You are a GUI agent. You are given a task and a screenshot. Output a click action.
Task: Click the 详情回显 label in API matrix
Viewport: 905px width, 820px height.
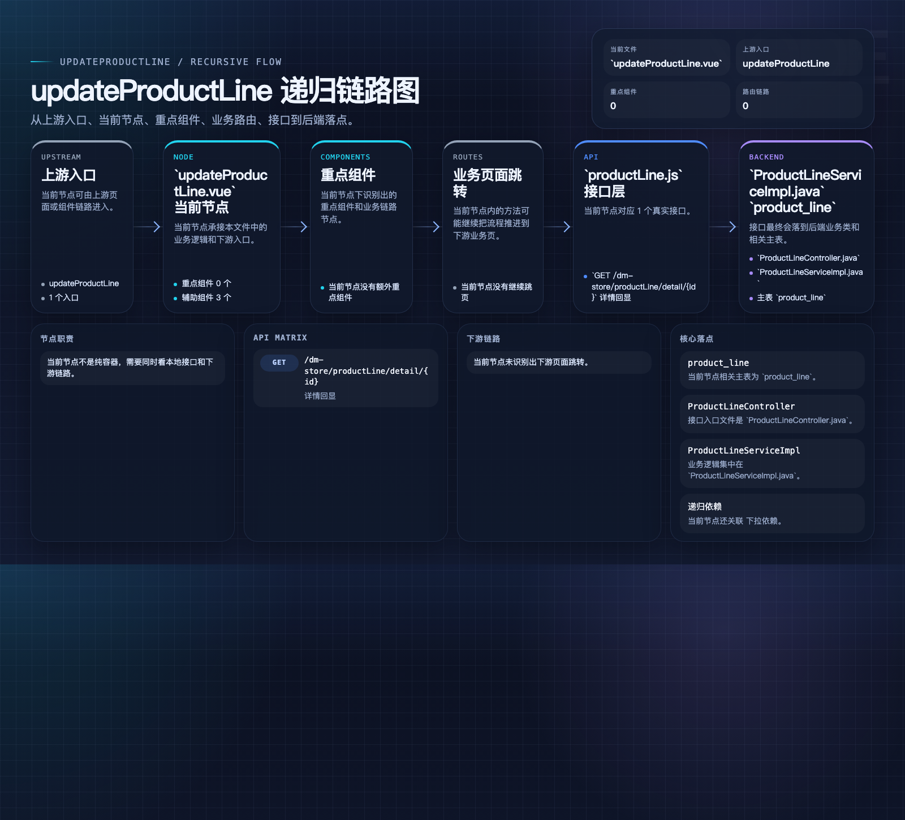coord(320,396)
